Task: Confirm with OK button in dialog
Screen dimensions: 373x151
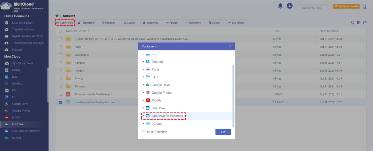Action: click(223, 132)
